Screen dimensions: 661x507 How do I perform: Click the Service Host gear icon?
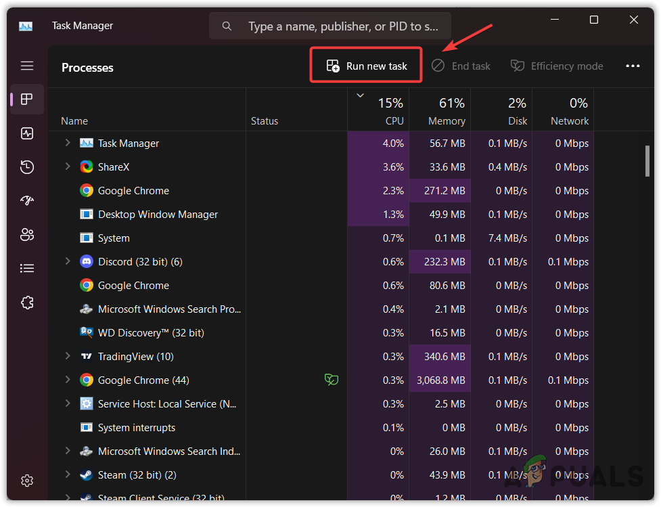pos(87,403)
